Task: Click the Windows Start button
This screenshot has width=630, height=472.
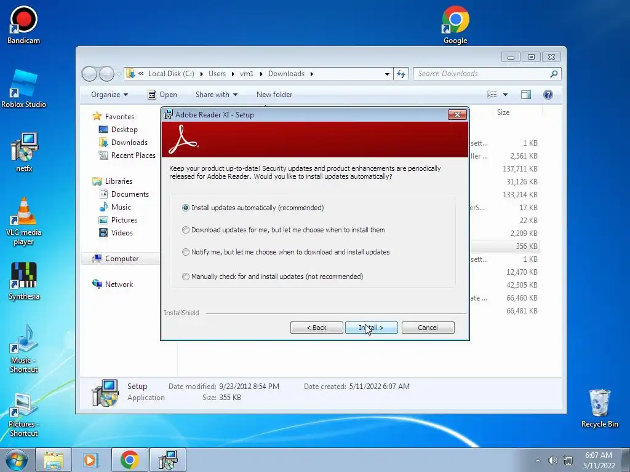Action: point(16,460)
